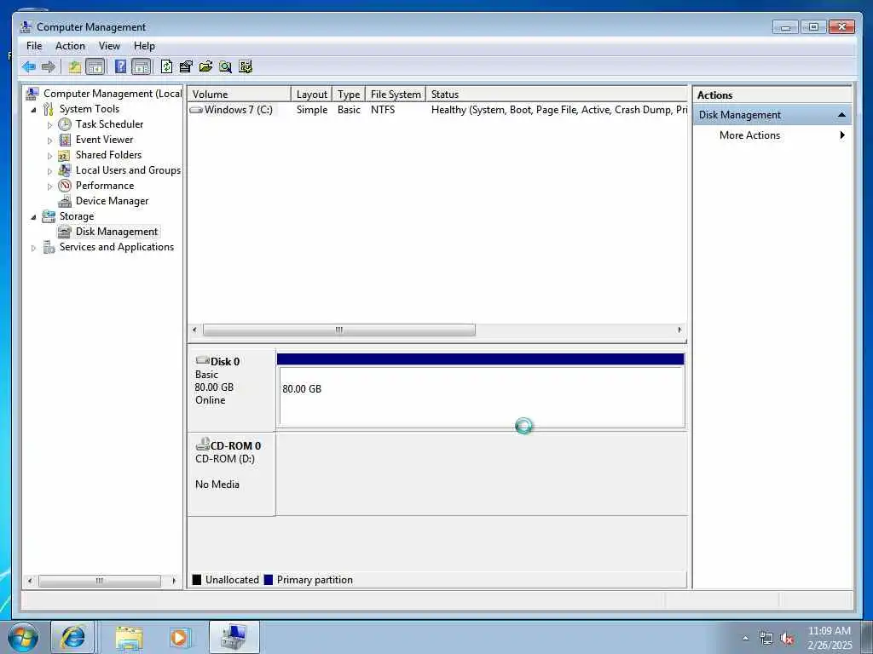Expand the Task Scheduler node
Image resolution: width=873 pixels, height=654 pixels.
click(49, 125)
